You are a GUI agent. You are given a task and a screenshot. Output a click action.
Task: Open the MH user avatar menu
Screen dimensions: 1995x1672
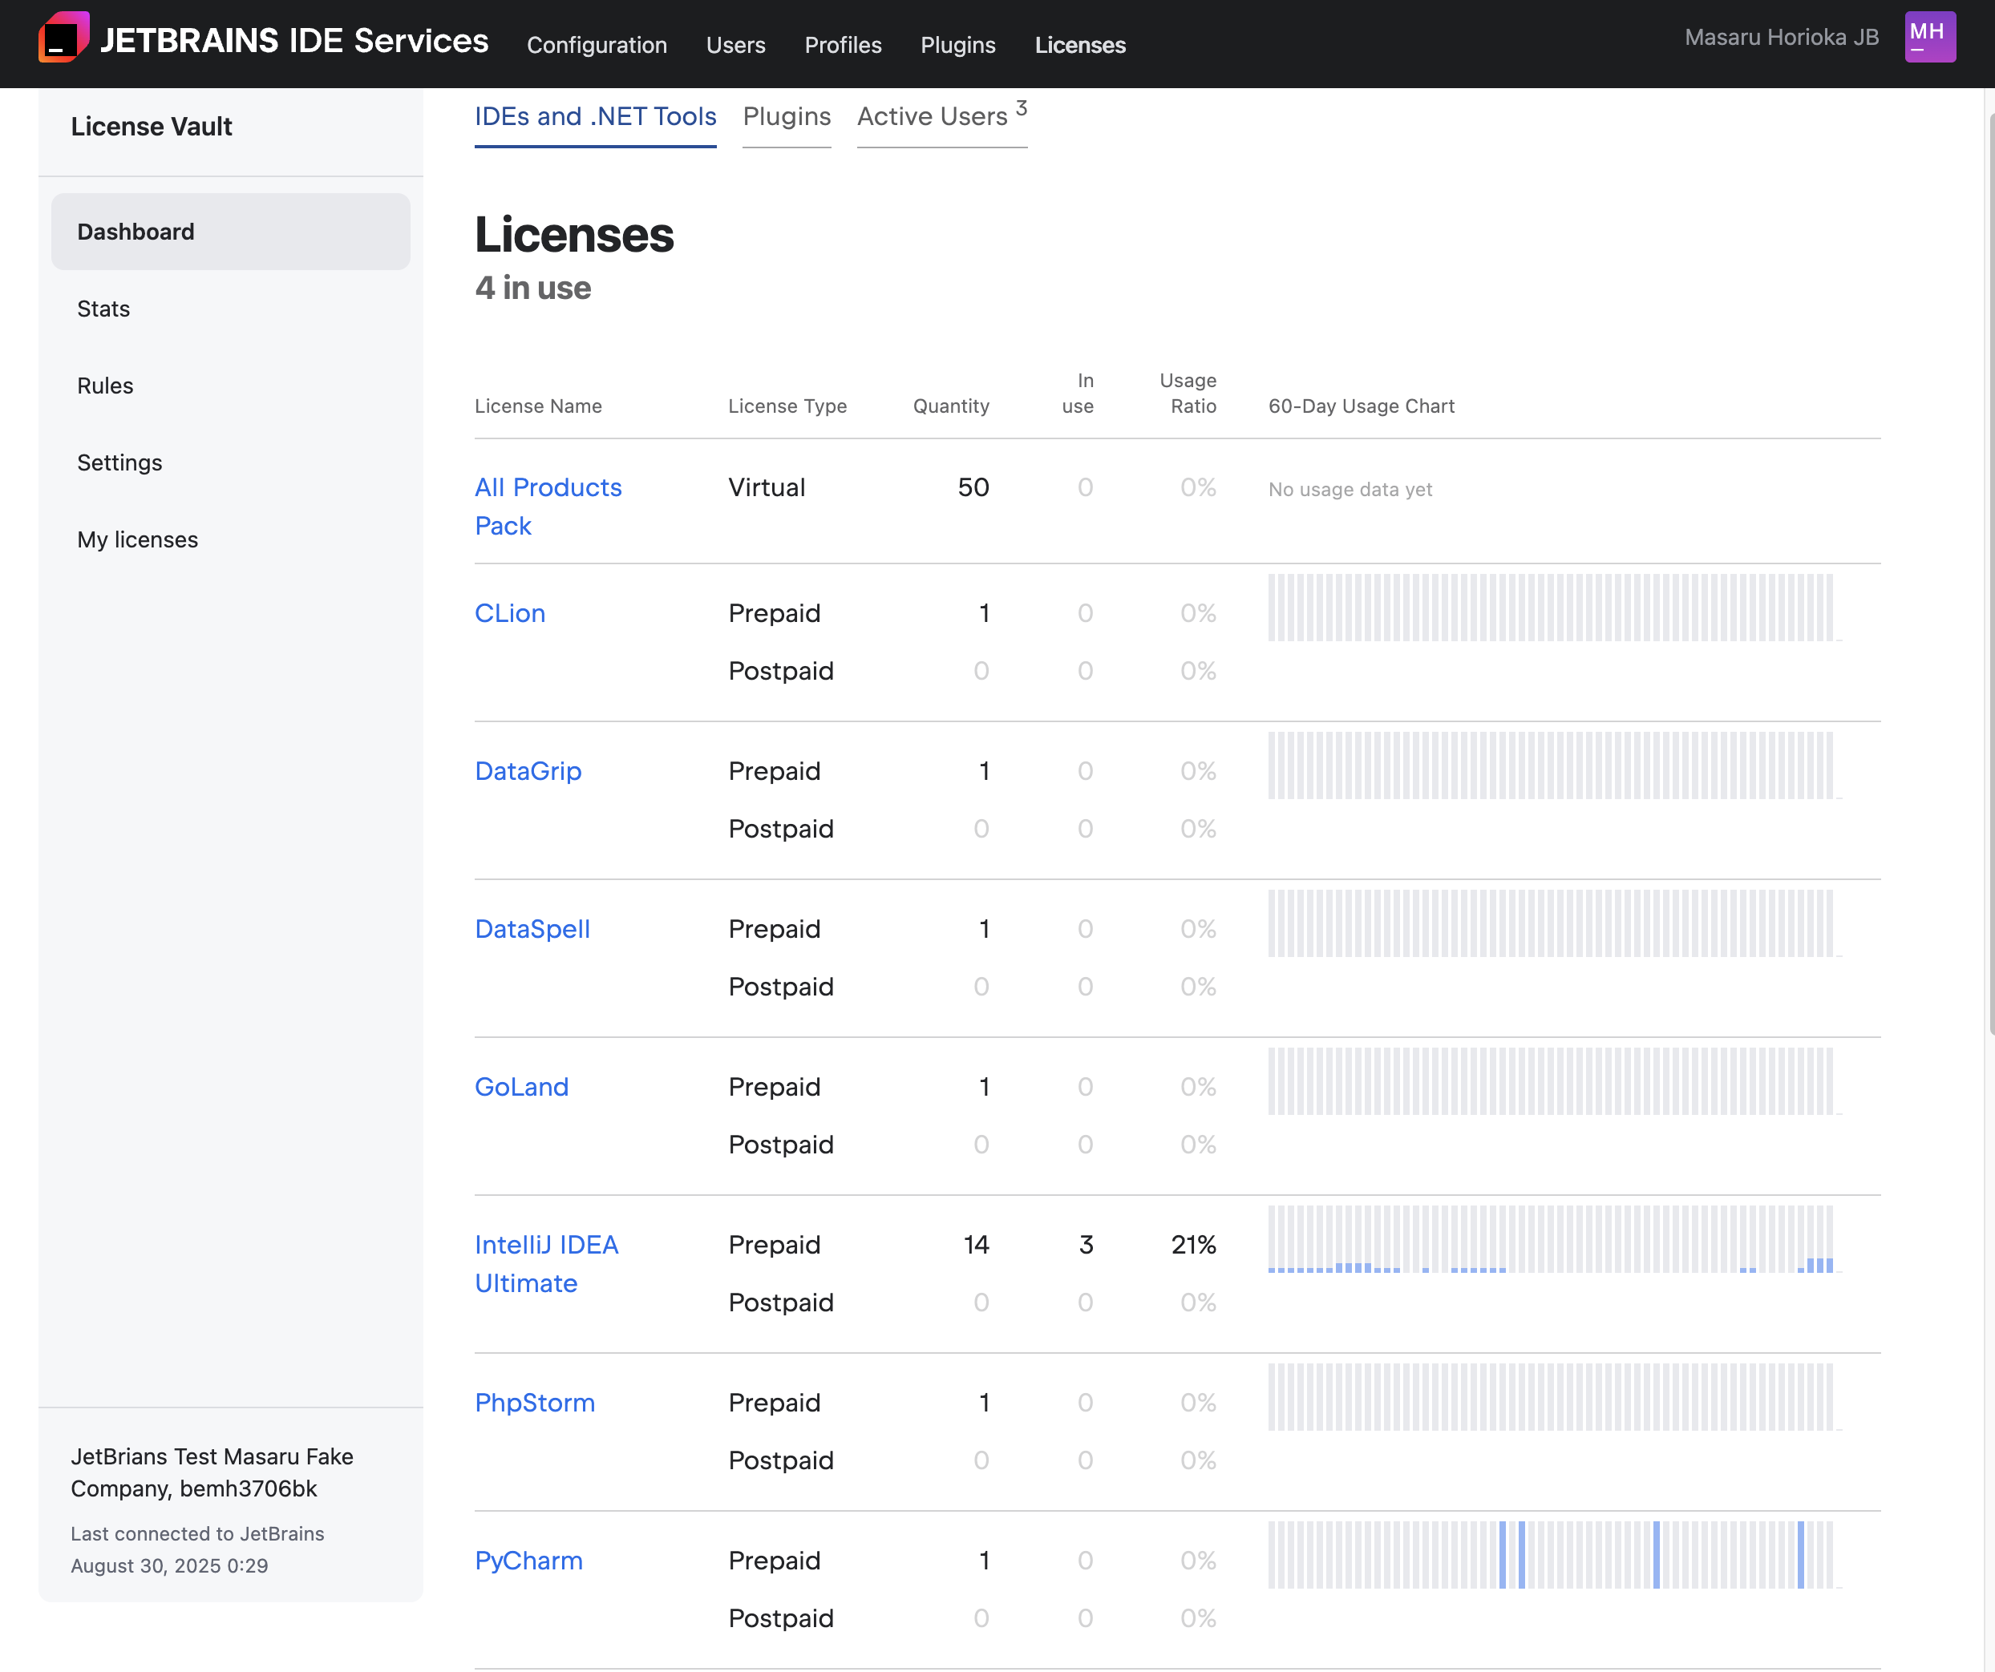(x=1929, y=37)
